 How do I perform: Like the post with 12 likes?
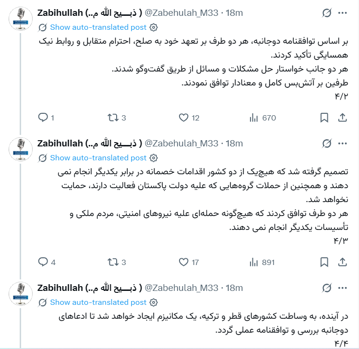[183, 118]
